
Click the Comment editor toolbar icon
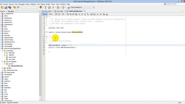(x=104, y=14)
